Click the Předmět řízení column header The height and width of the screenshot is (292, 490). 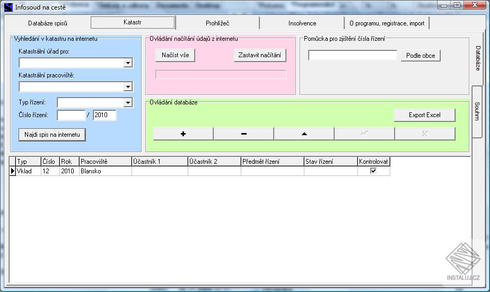pyautogui.click(x=273, y=162)
